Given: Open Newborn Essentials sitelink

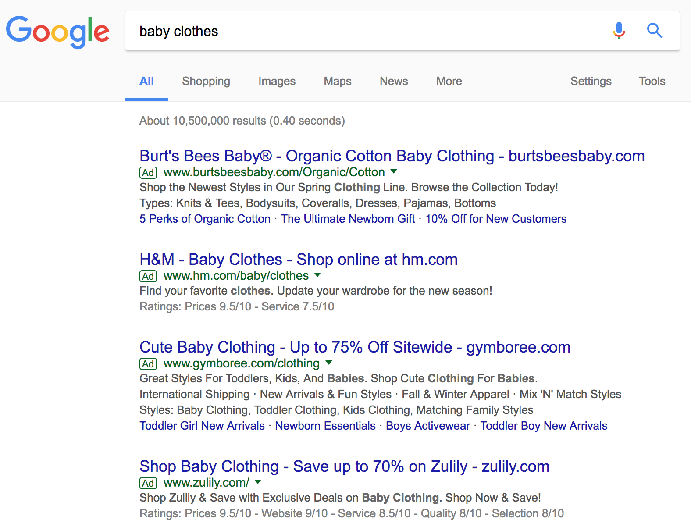Looking at the screenshot, I should 325,426.
